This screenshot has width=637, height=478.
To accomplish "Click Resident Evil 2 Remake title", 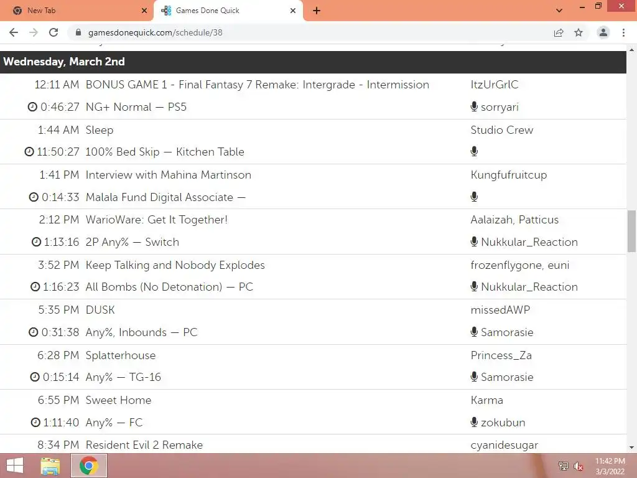I will 144,444.
